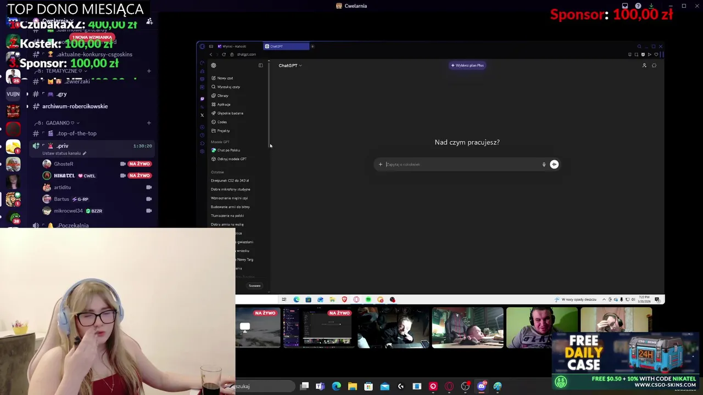
Task: Open Obrazy in the ChatGPT sidebar
Action: click(220, 95)
